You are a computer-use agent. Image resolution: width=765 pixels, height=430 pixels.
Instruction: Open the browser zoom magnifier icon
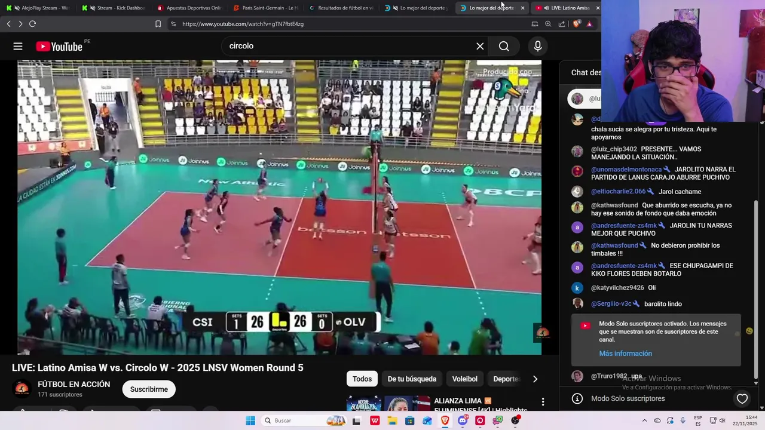click(548, 24)
